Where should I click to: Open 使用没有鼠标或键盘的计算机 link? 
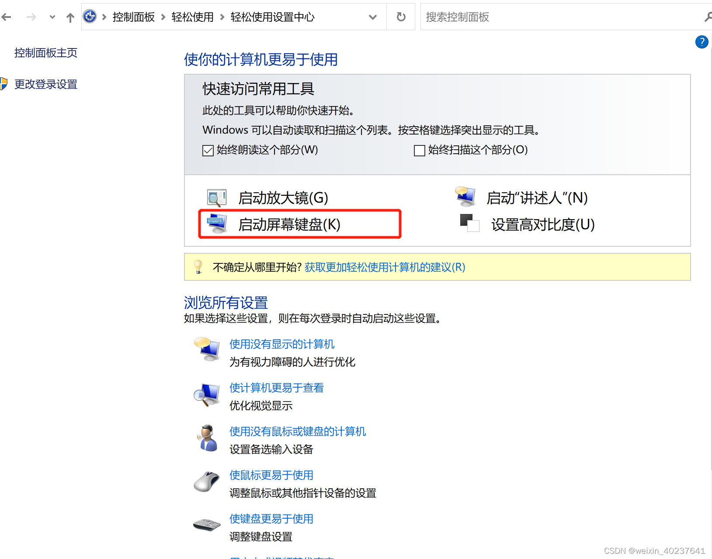click(298, 431)
